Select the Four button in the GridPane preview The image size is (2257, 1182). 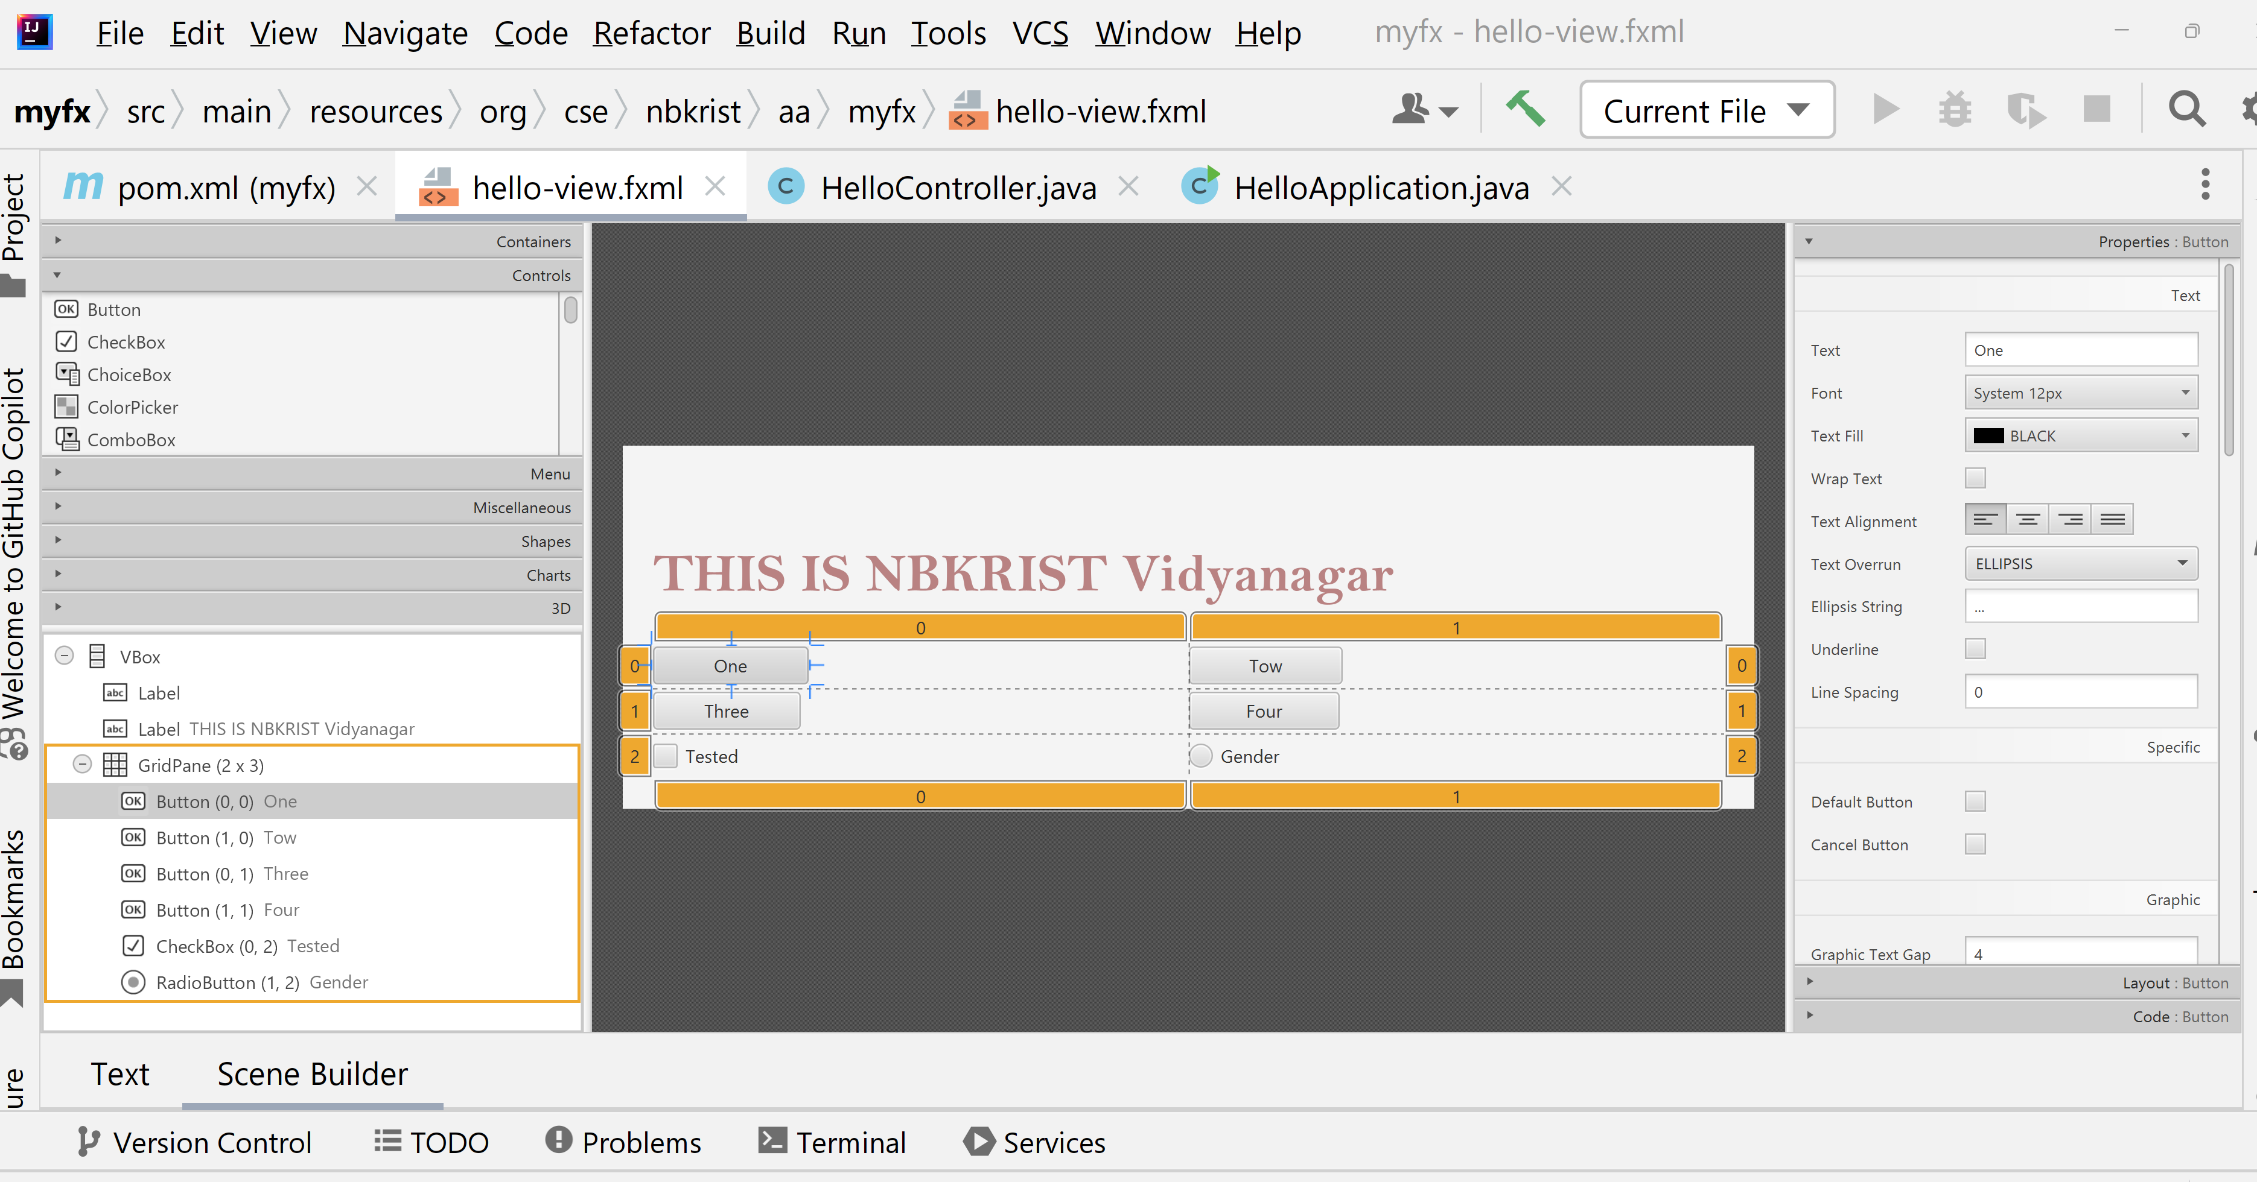point(1264,710)
